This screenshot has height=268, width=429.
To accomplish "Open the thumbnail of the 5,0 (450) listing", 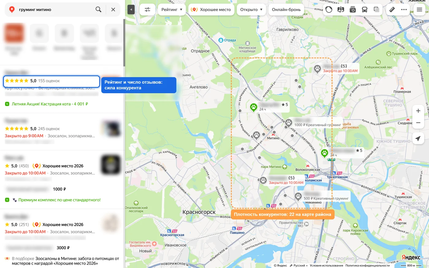I will point(111,164).
